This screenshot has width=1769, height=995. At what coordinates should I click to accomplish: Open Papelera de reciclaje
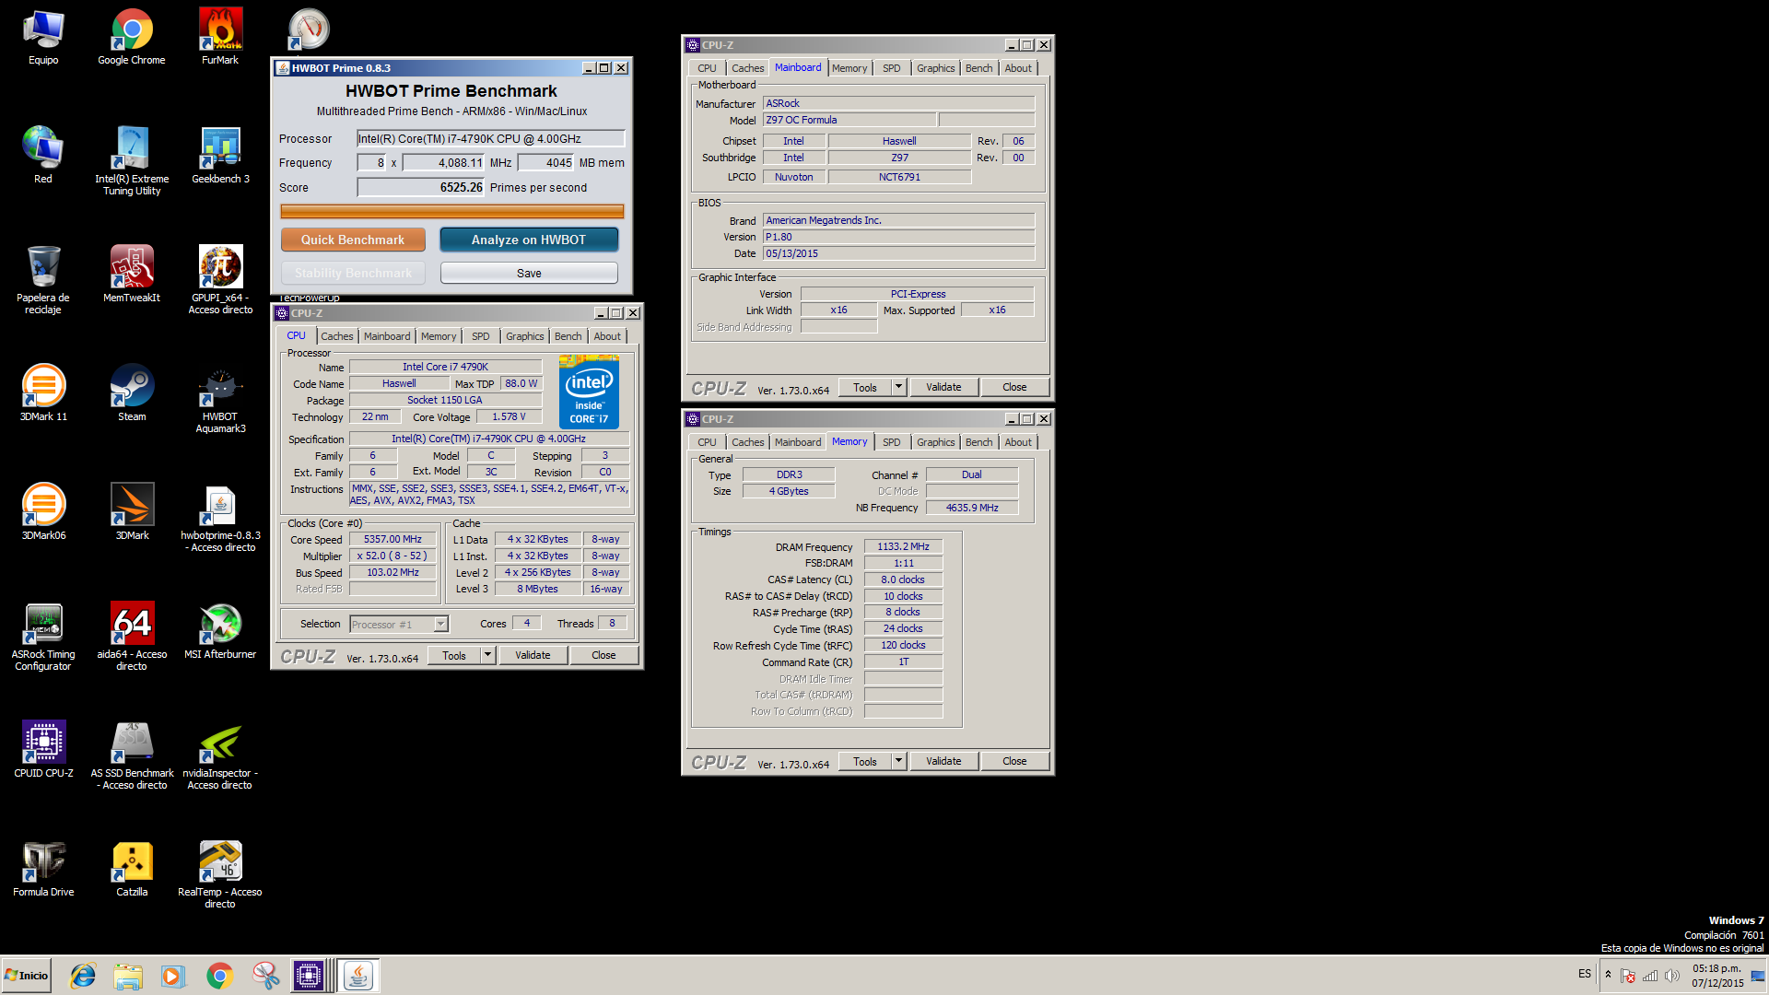(x=43, y=279)
